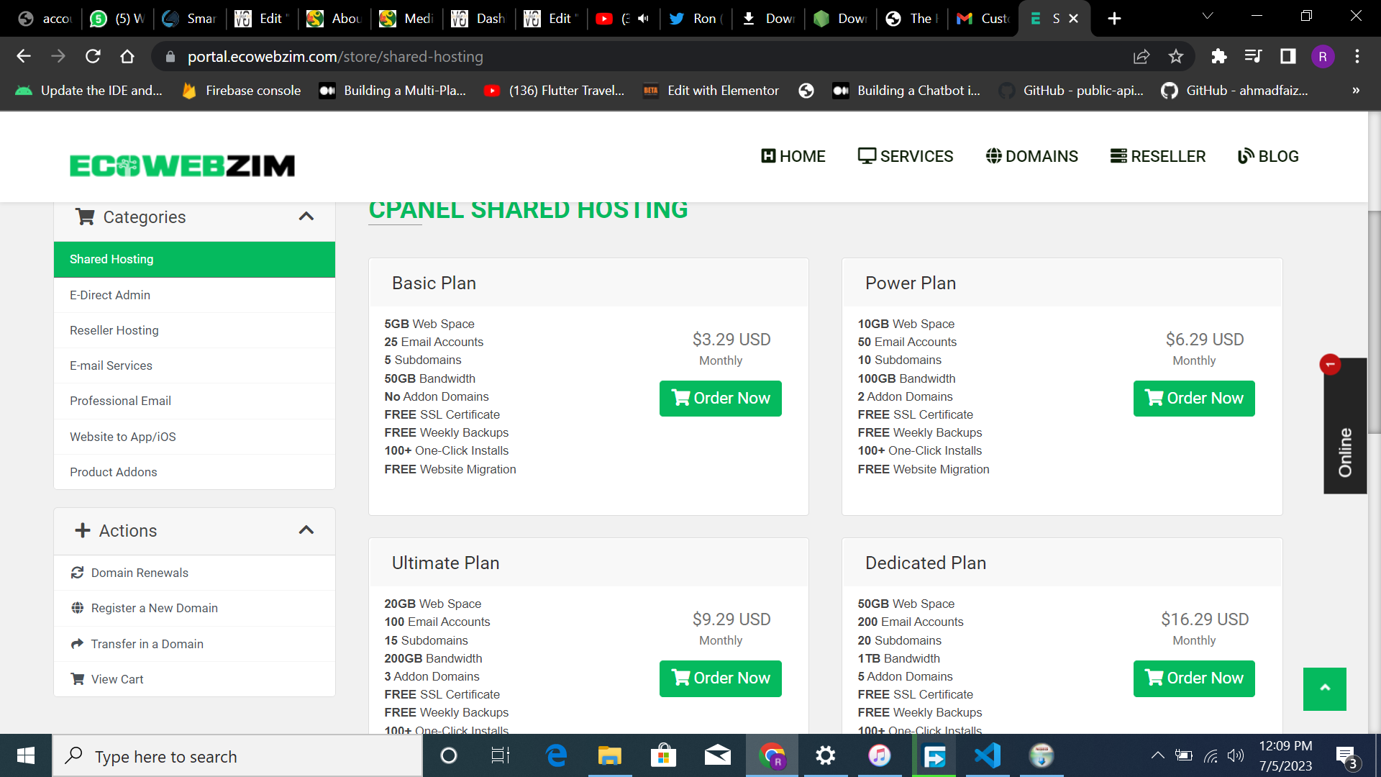The height and width of the screenshot is (777, 1381).
Task: Click the Windows taskbar search box
Action: click(237, 756)
